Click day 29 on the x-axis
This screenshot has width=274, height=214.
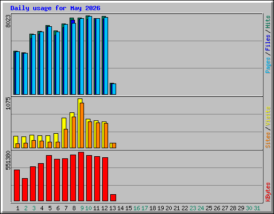pos(241,208)
